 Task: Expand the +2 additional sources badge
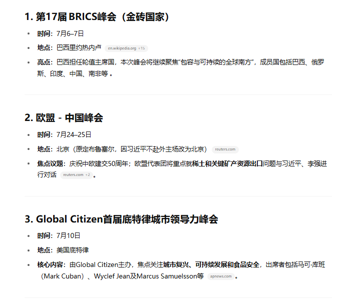tap(88, 175)
